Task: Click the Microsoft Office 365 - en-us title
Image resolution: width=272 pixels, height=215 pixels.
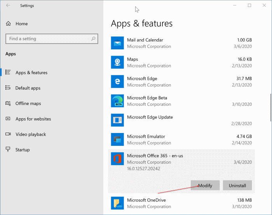Action: pos(155,156)
